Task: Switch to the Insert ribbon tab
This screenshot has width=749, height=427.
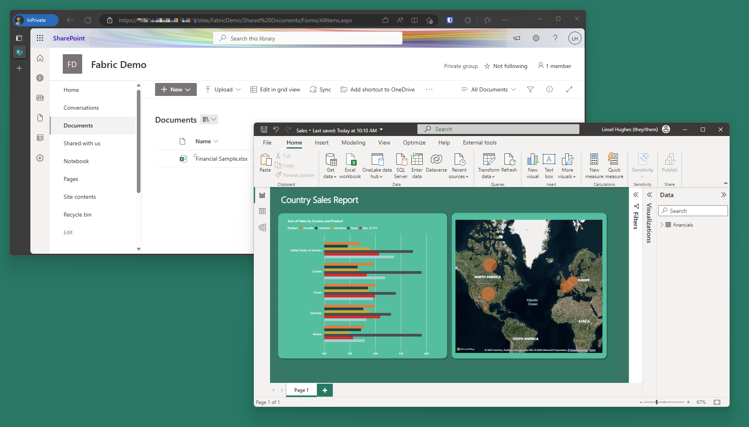Action: pos(321,142)
